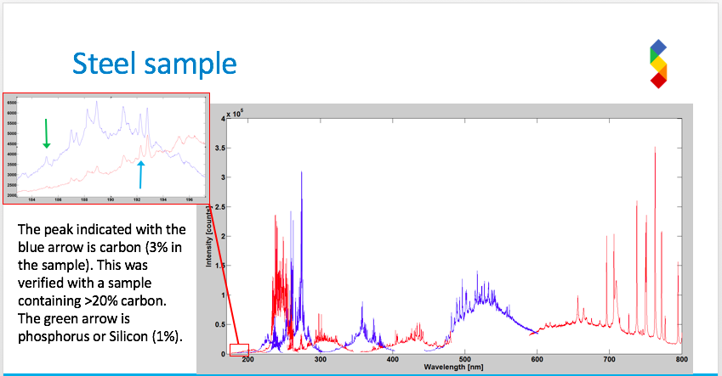This screenshot has height=376, width=722.
Task: Click the "Intensity [counts]" y-axis label
Action: (x=207, y=234)
